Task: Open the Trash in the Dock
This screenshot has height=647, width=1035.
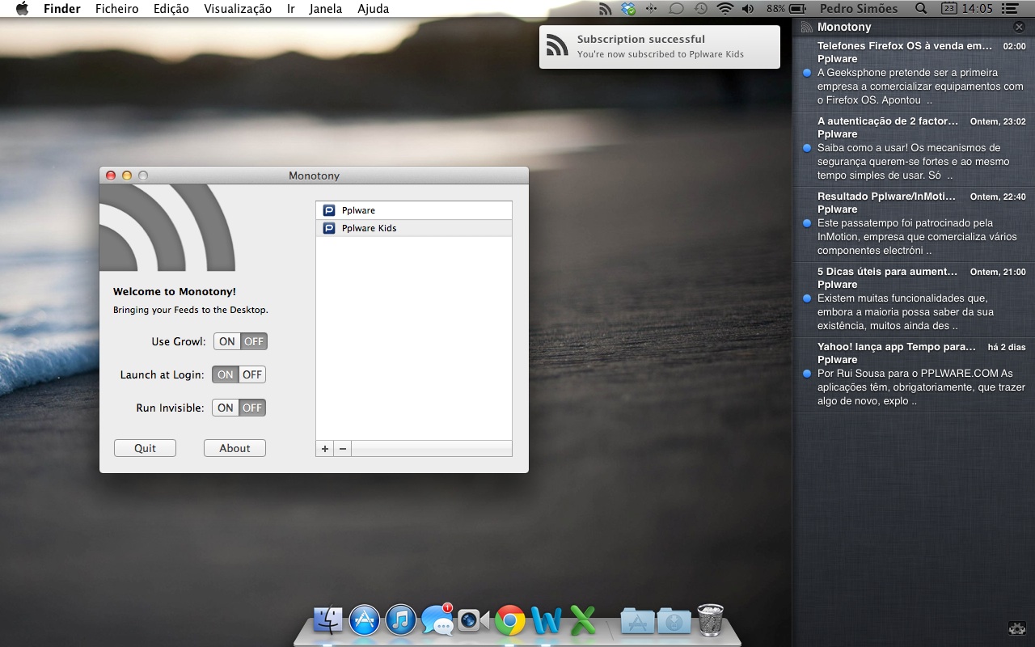Action: click(x=710, y=620)
